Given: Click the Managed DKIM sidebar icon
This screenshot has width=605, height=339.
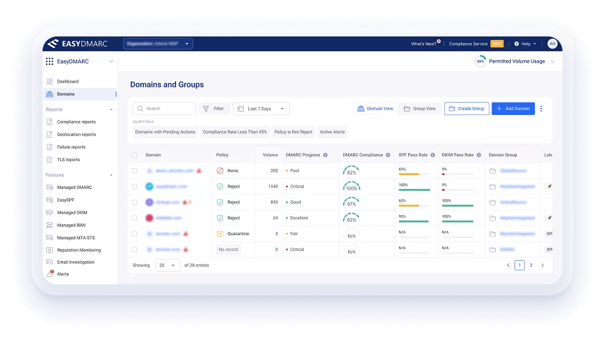Looking at the screenshot, I should pos(49,213).
